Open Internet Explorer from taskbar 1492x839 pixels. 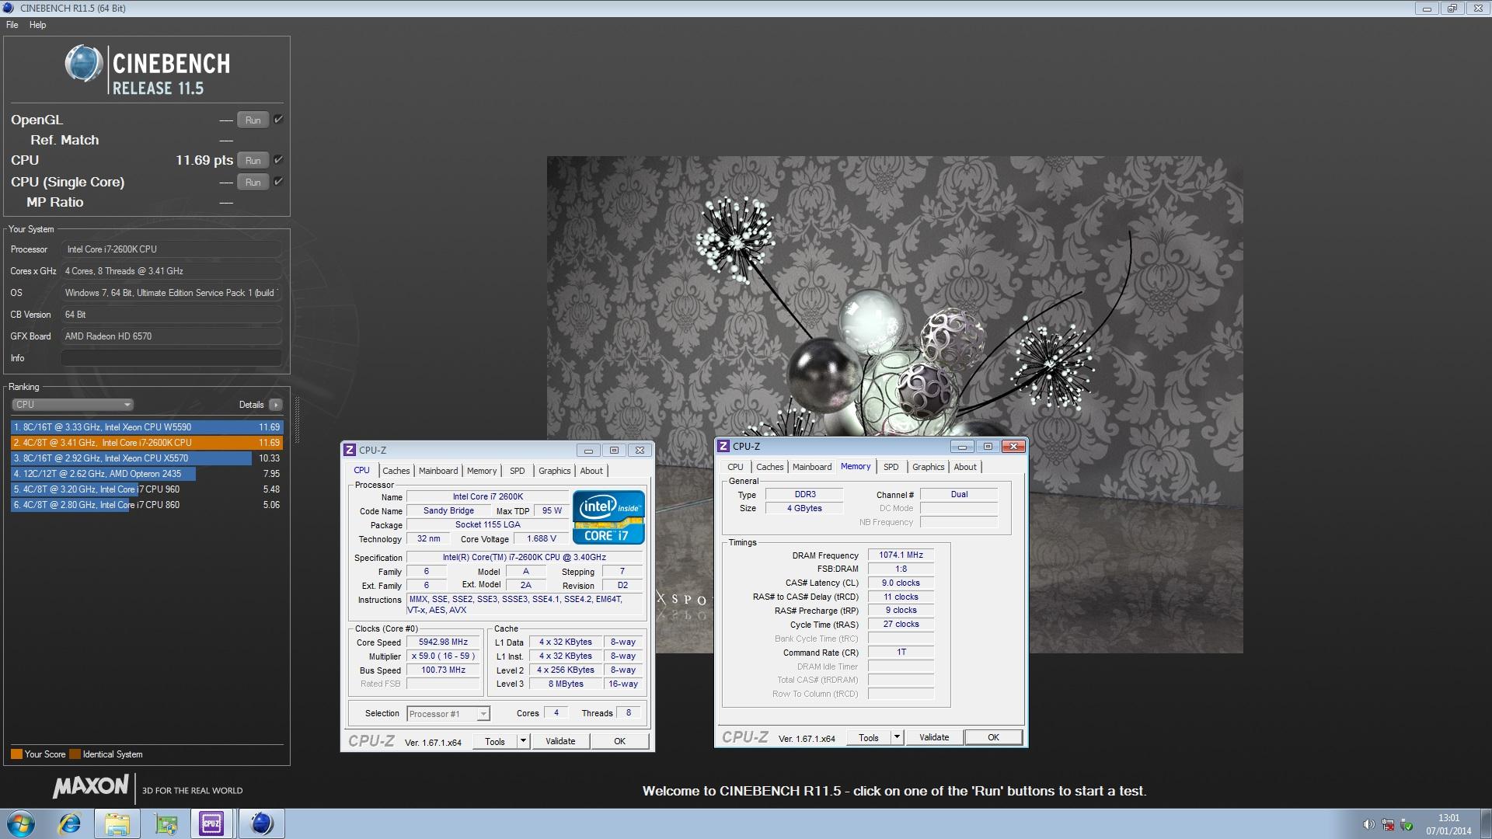coord(70,823)
